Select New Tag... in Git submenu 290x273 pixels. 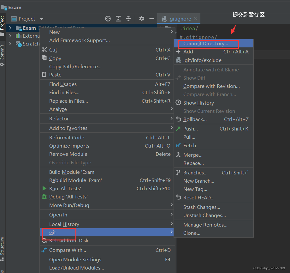(213, 189)
